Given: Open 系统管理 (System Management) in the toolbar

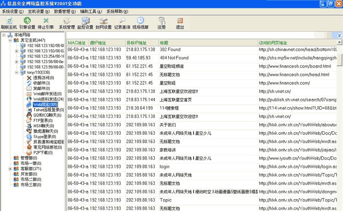Looking at the screenshot, I should pos(67,21).
